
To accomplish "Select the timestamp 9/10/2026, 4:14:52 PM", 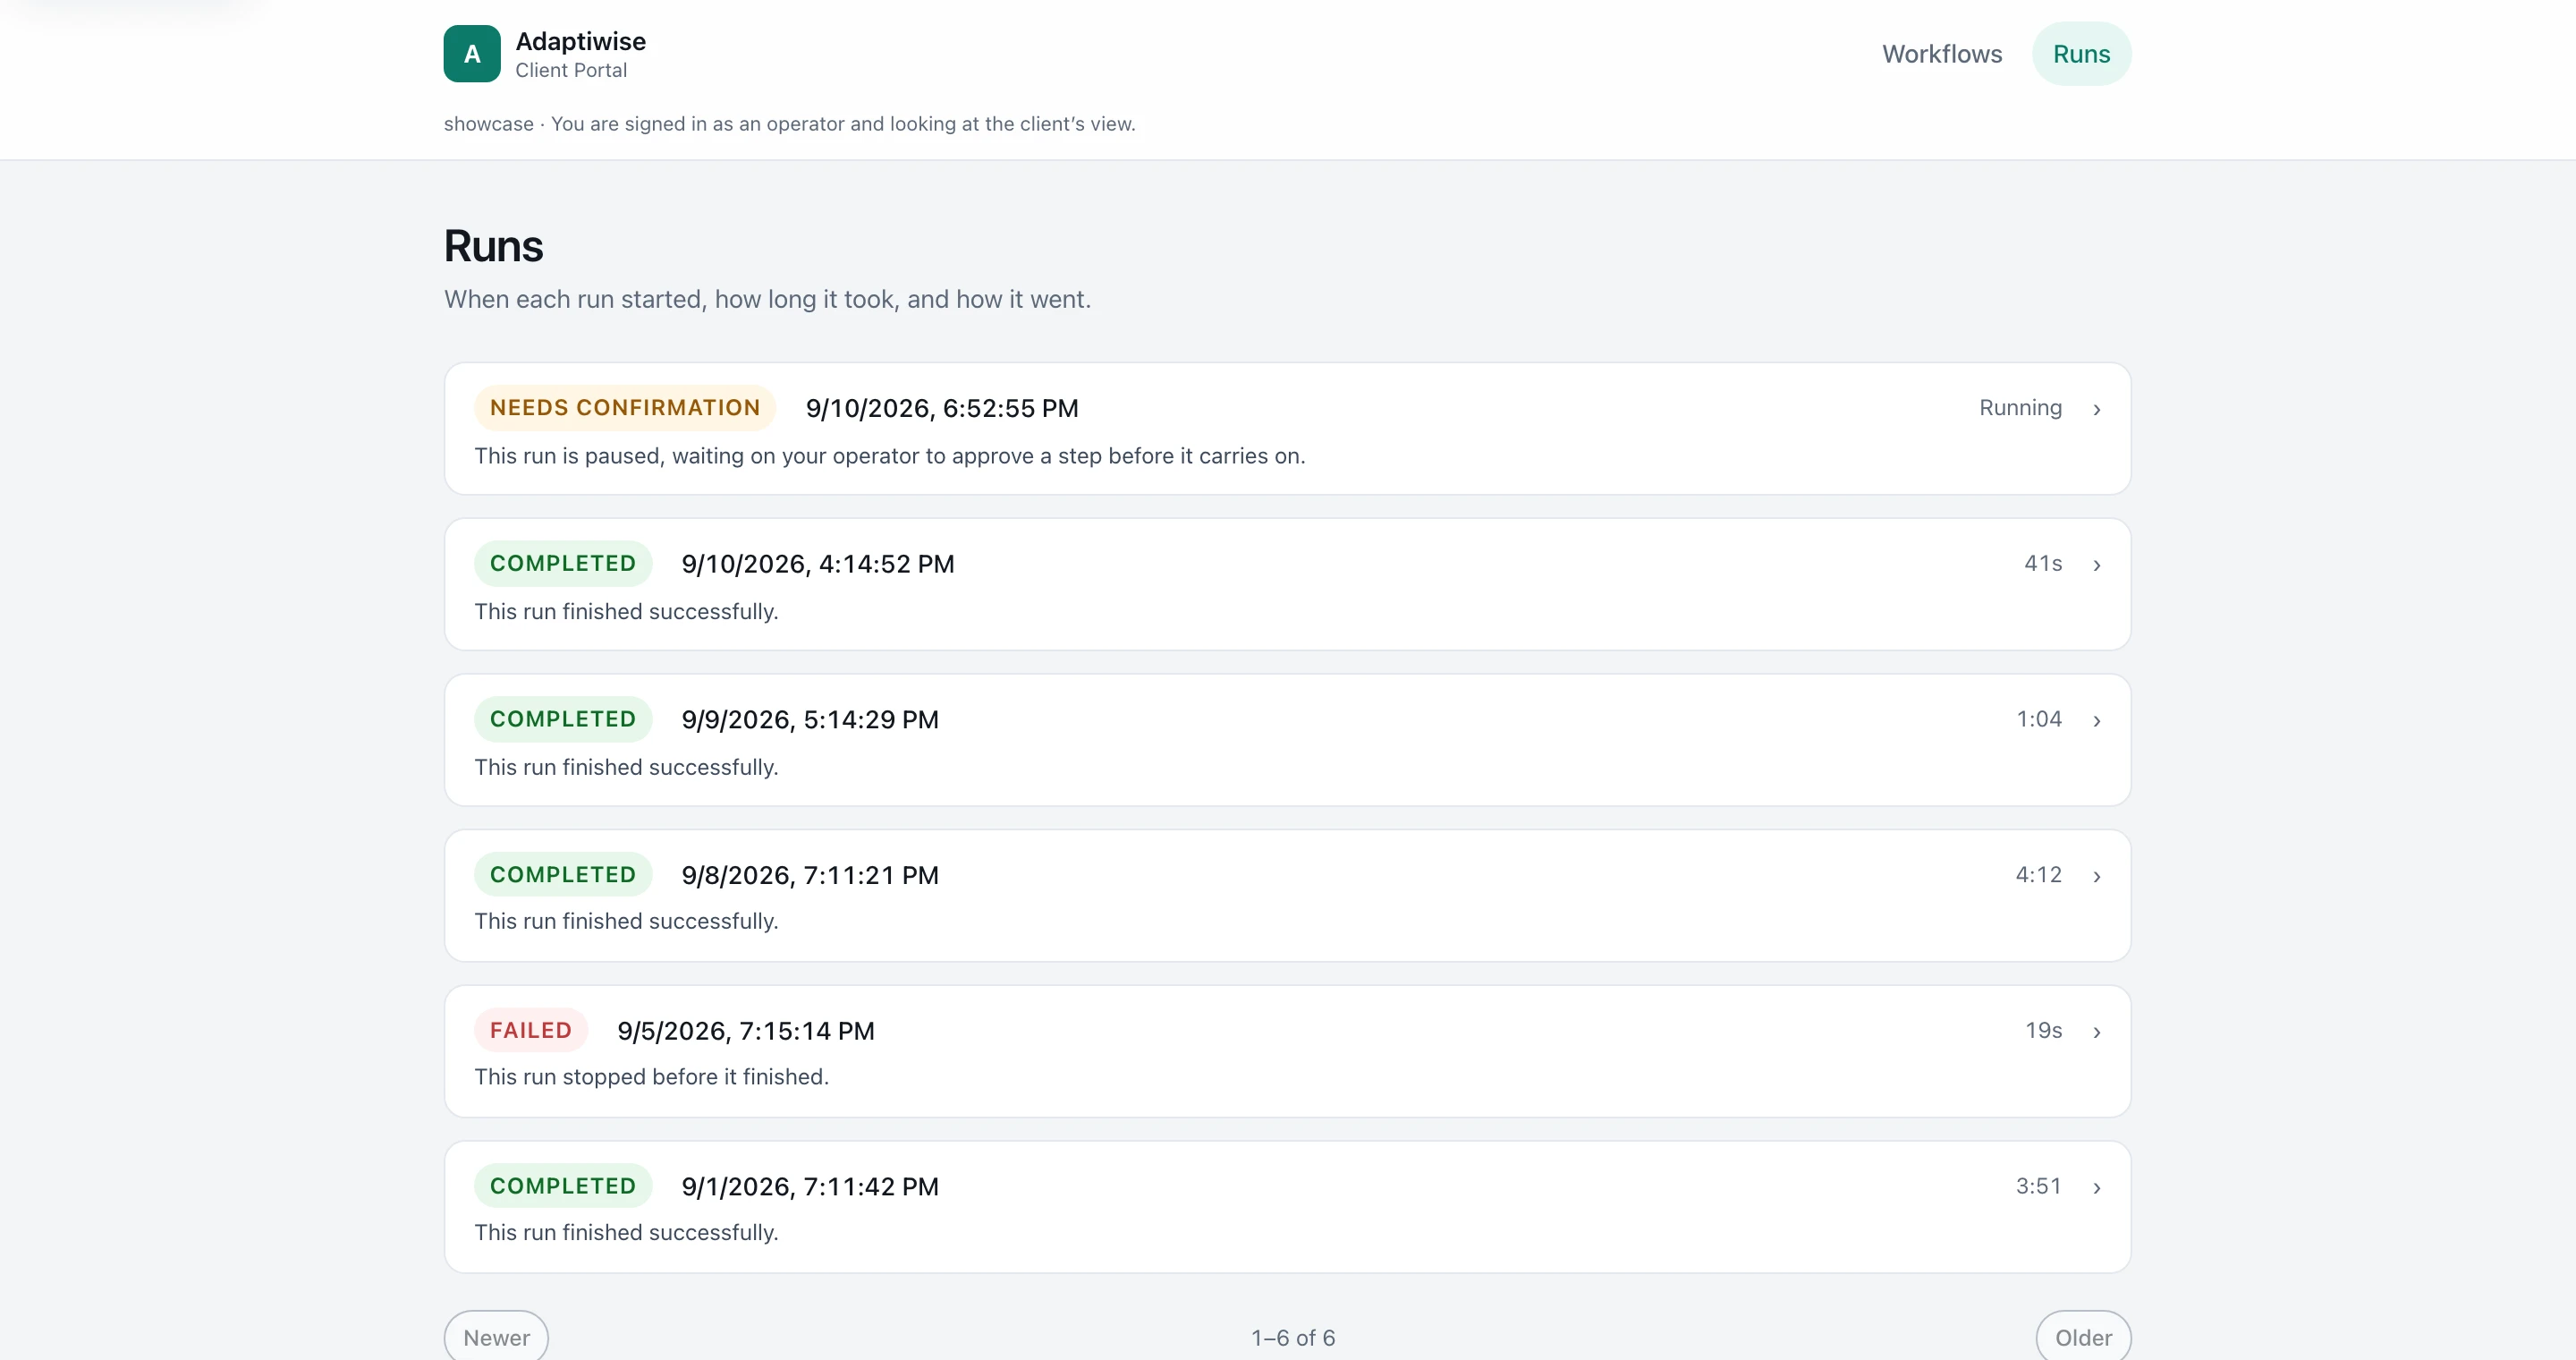I will 818,564.
